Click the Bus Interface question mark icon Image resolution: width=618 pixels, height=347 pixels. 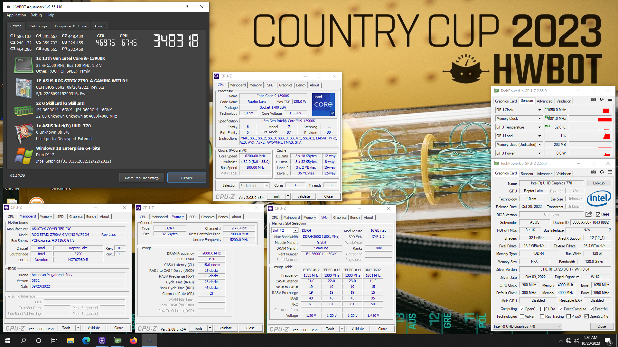610,230
